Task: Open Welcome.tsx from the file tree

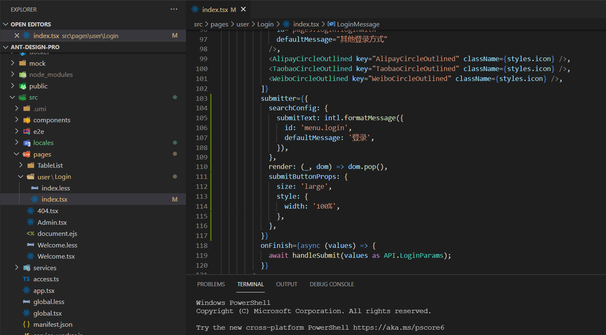Action: [x=56, y=257]
